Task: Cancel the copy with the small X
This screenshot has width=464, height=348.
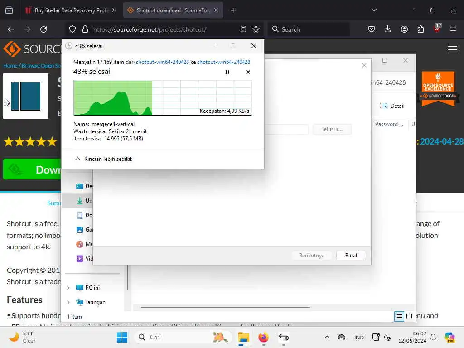Action: tap(248, 72)
